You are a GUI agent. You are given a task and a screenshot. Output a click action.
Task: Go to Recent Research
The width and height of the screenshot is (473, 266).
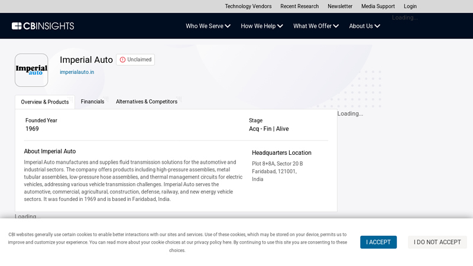[299, 7]
